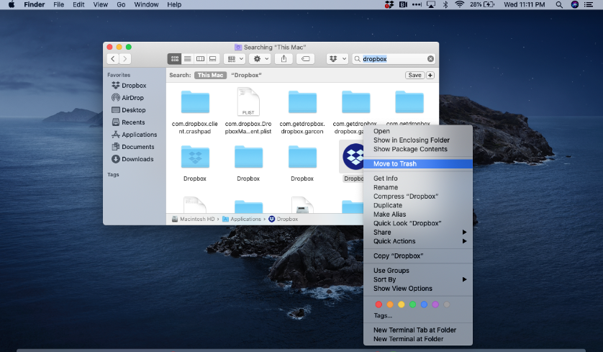Viewport: 603px width, 352px height.
Task: Select This Mac search scope
Action: coord(210,75)
